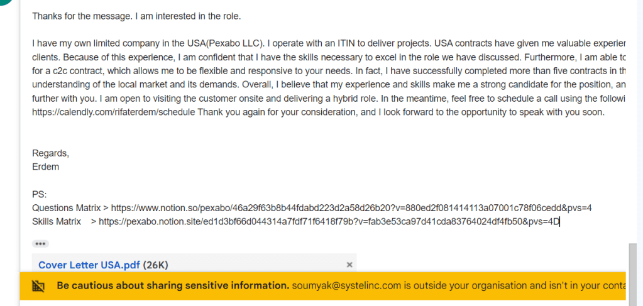Click the vertical scrollbar thumb on right
Viewport: 643px width, 306px height.
633,274
